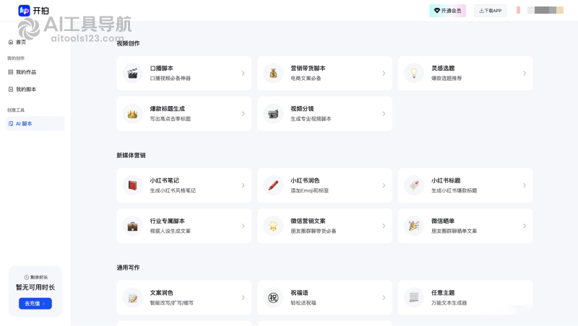Open 灵感选题 via its right chevron
Image resolution: width=578 pixels, height=326 pixels.
(525, 74)
